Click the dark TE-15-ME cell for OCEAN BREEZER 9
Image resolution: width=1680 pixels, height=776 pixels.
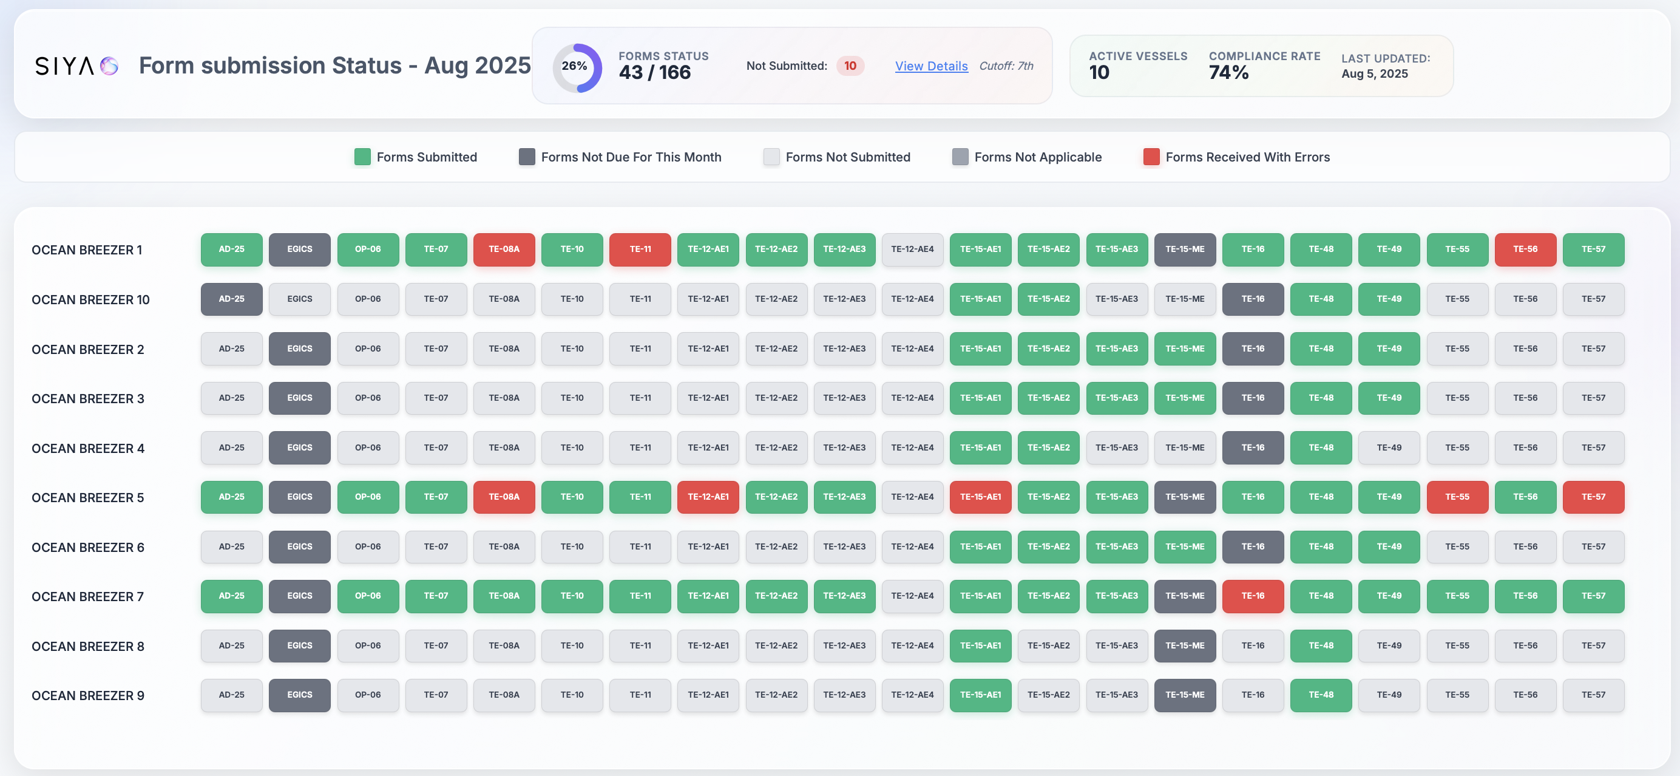click(x=1185, y=695)
